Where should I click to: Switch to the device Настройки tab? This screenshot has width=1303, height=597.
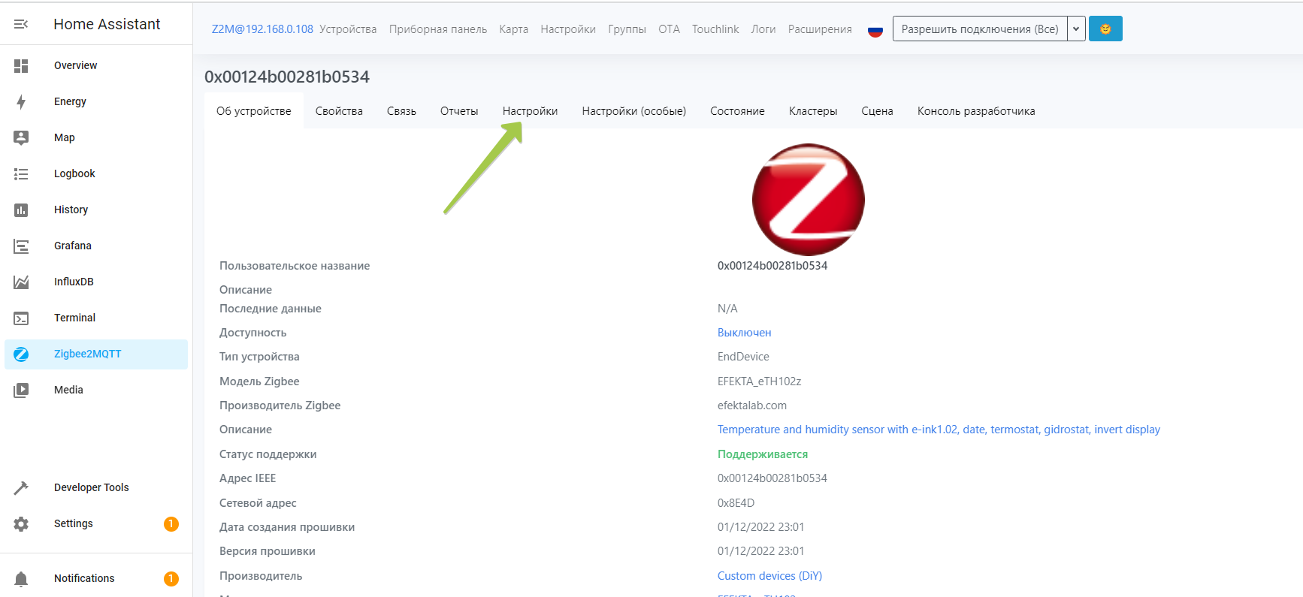pos(530,111)
